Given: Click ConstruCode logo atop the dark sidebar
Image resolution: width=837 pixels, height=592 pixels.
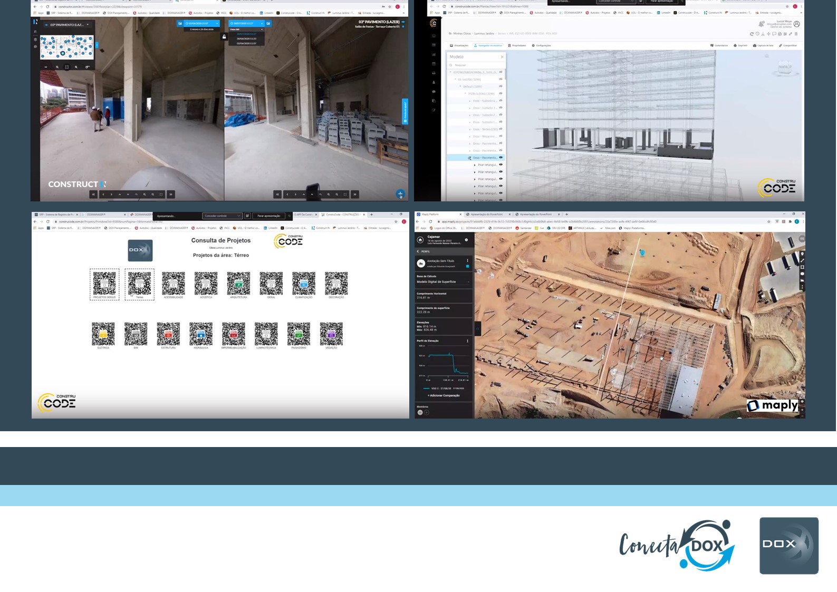Looking at the screenshot, I should point(434,23).
